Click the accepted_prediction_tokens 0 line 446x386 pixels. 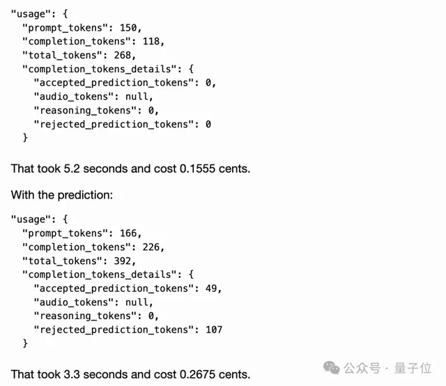click(x=125, y=83)
